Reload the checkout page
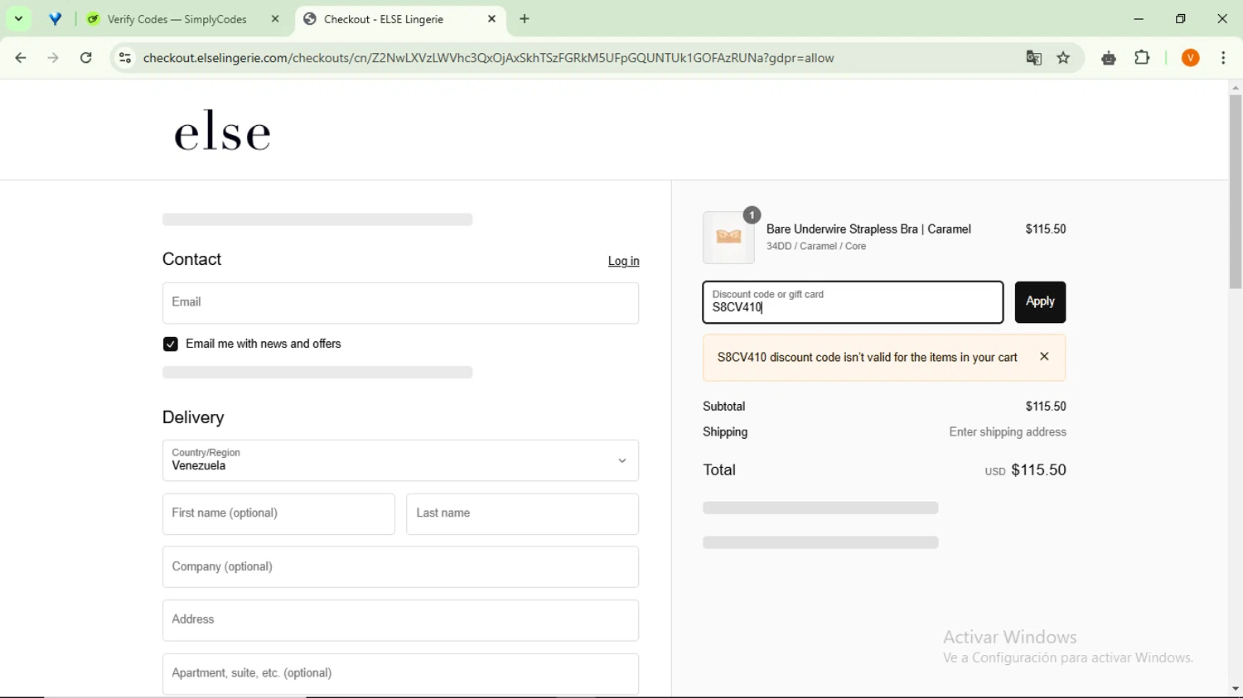Image resolution: width=1243 pixels, height=698 pixels. [86, 58]
